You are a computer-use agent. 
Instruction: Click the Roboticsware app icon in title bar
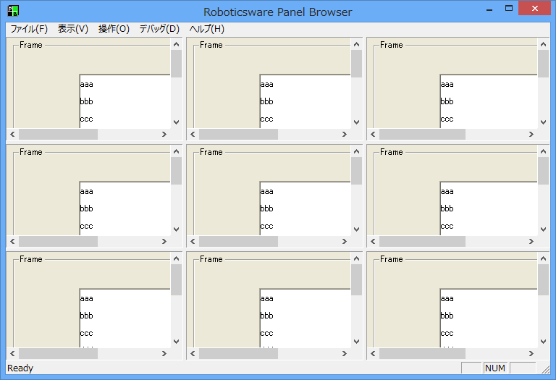(13, 11)
